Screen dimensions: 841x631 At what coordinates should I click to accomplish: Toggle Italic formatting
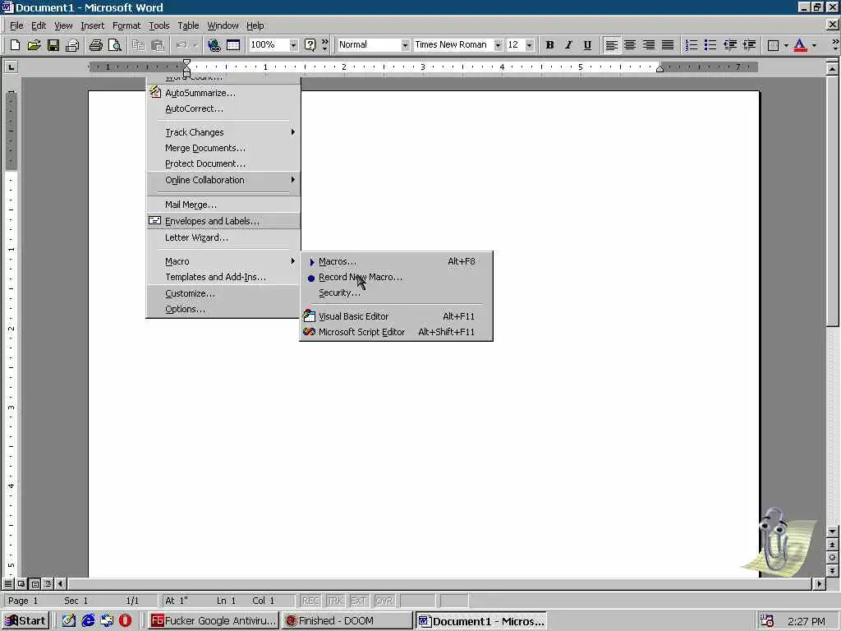coord(568,45)
